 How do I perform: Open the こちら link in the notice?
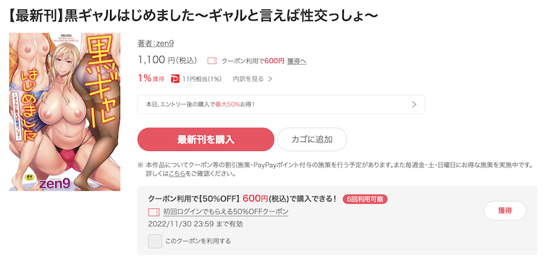(177, 174)
